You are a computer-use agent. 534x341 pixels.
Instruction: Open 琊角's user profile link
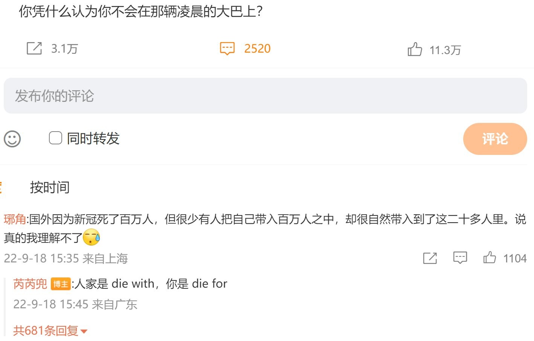15,219
